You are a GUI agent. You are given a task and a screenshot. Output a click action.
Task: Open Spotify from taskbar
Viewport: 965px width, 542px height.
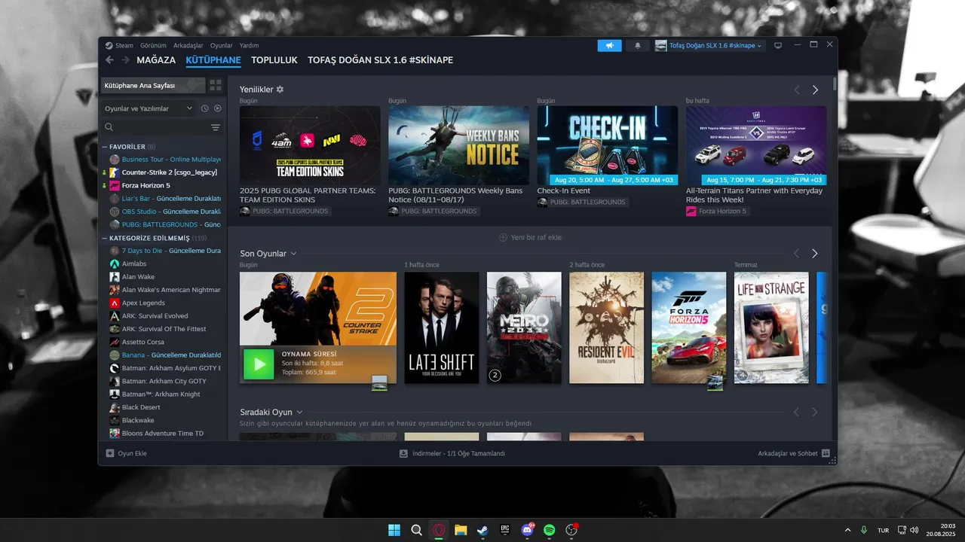point(550,530)
